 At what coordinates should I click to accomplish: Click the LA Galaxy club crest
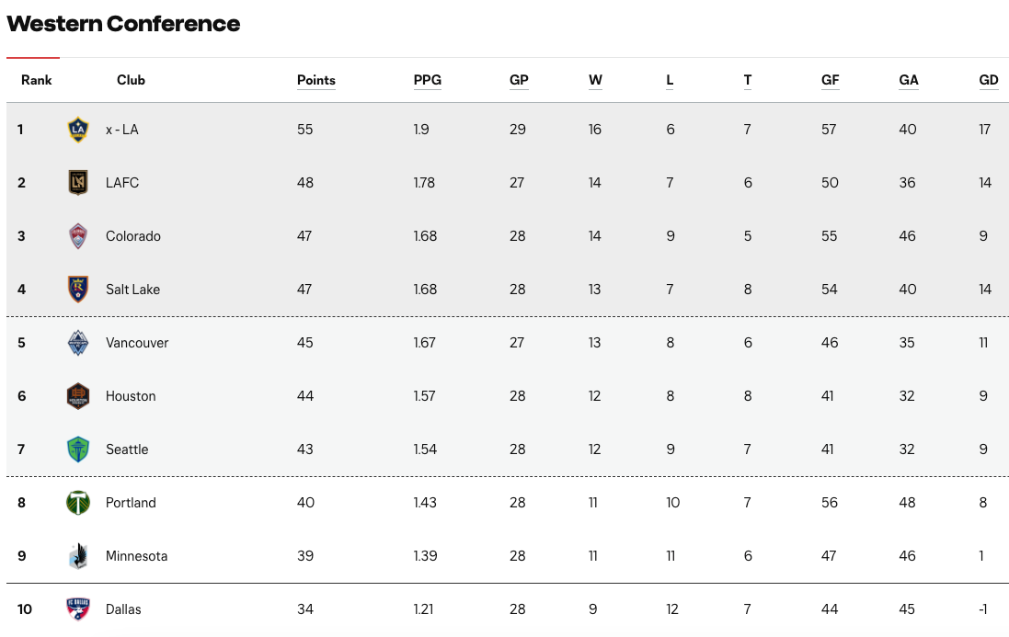[78, 130]
